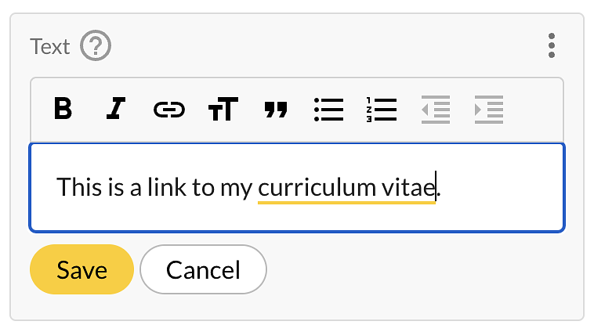Place the cursor after the final period
The width and height of the screenshot is (594, 332).
(x=442, y=187)
